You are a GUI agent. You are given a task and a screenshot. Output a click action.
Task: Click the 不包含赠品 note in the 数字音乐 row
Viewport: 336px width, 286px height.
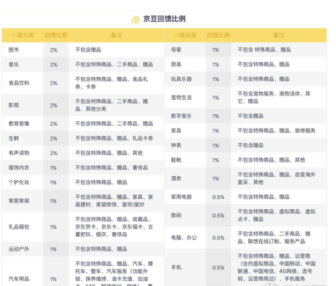tap(251, 116)
